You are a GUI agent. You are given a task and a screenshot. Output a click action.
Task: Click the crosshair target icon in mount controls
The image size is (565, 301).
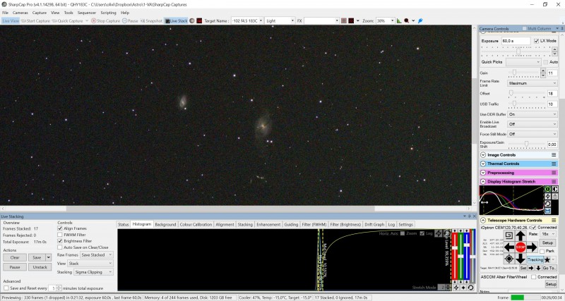pyautogui.click(x=509, y=259)
